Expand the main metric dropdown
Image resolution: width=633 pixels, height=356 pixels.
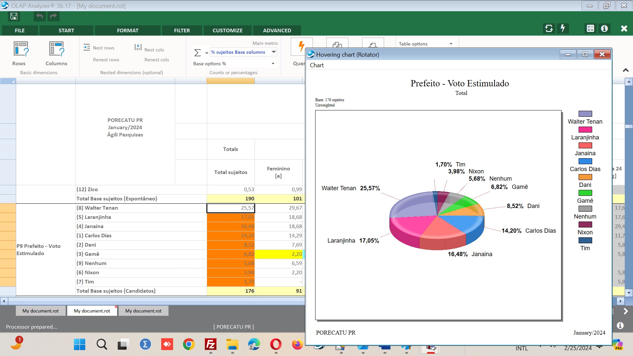point(274,52)
